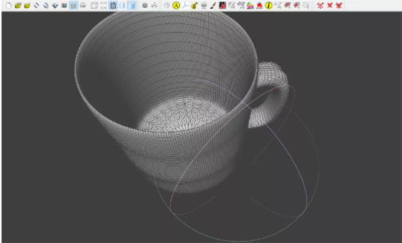This screenshot has width=402, height=243.
Task: Toggle wireframe rendering mode
Action: (113, 5)
